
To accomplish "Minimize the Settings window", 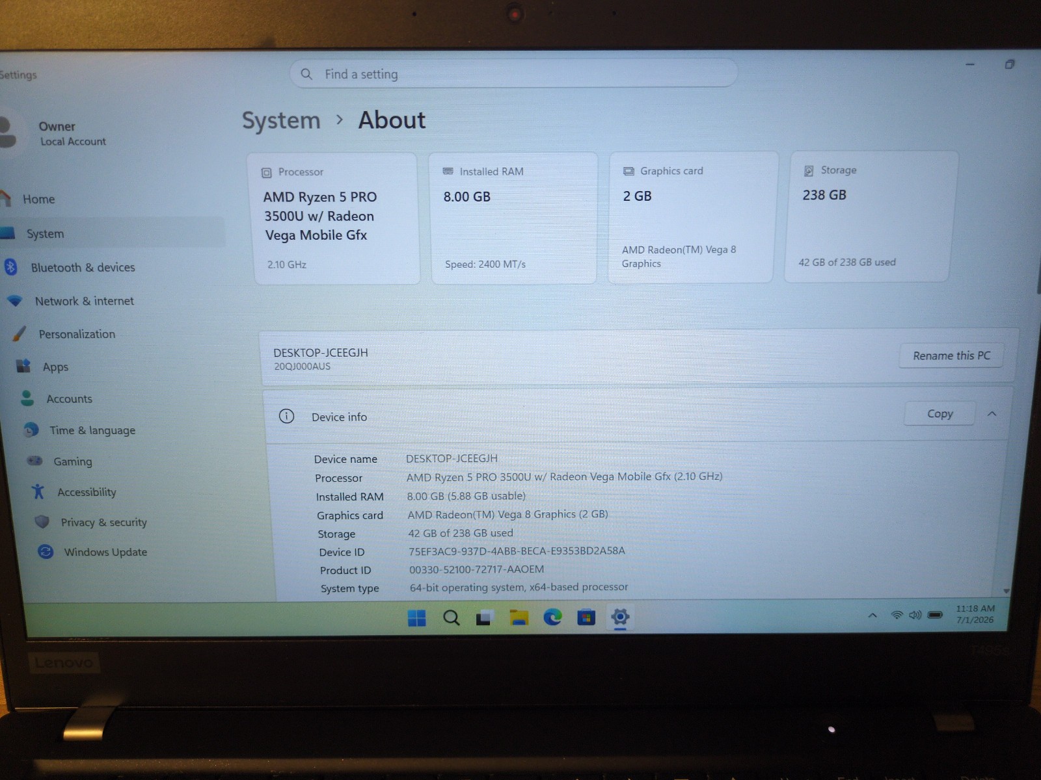I will [x=969, y=64].
